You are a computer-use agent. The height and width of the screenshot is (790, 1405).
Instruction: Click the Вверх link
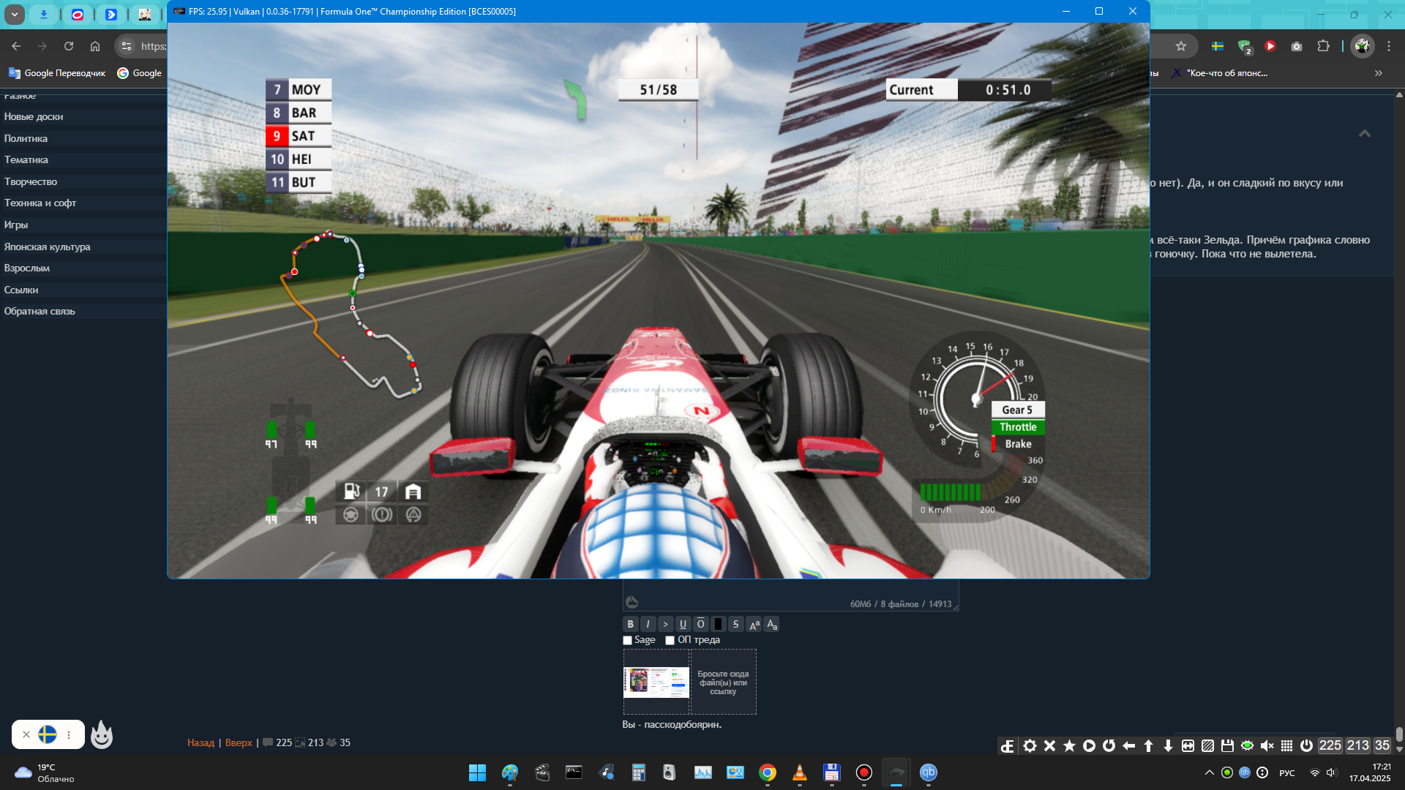click(x=239, y=742)
